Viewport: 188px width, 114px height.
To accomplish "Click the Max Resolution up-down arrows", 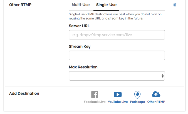I will tap(162, 76).
